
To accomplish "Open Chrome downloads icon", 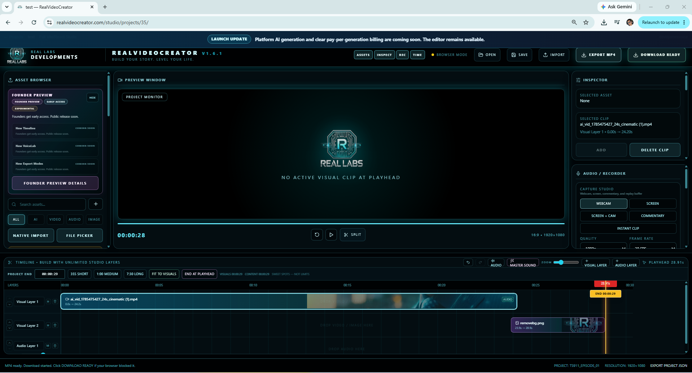I will 604,22.
